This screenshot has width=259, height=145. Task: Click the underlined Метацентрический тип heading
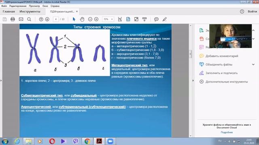[129, 65]
